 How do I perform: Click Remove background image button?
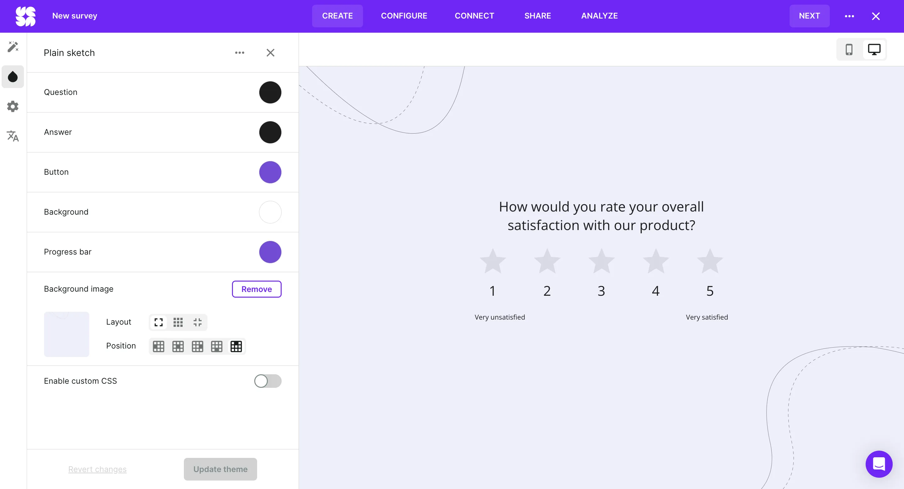pos(256,288)
